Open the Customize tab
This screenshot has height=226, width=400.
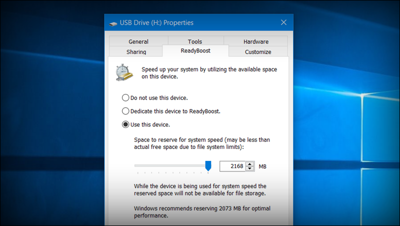pos(258,51)
